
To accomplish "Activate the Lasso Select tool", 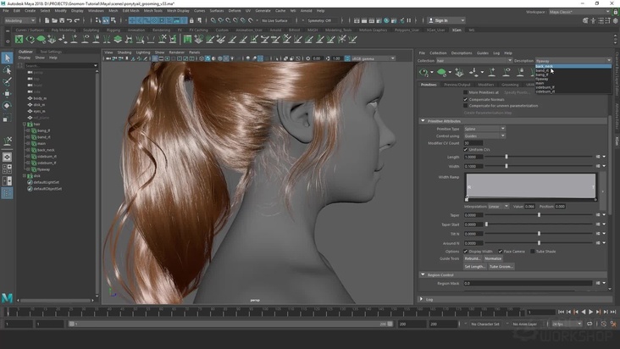I will 7,71.
